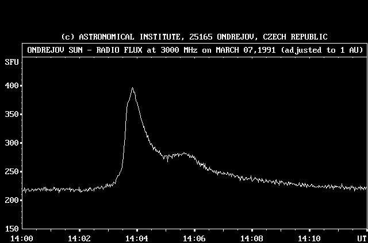This screenshot has height=243, width=368.
Task: Click the 350 y-axis label
Action: pyautogui.click(x=11, y=115)
